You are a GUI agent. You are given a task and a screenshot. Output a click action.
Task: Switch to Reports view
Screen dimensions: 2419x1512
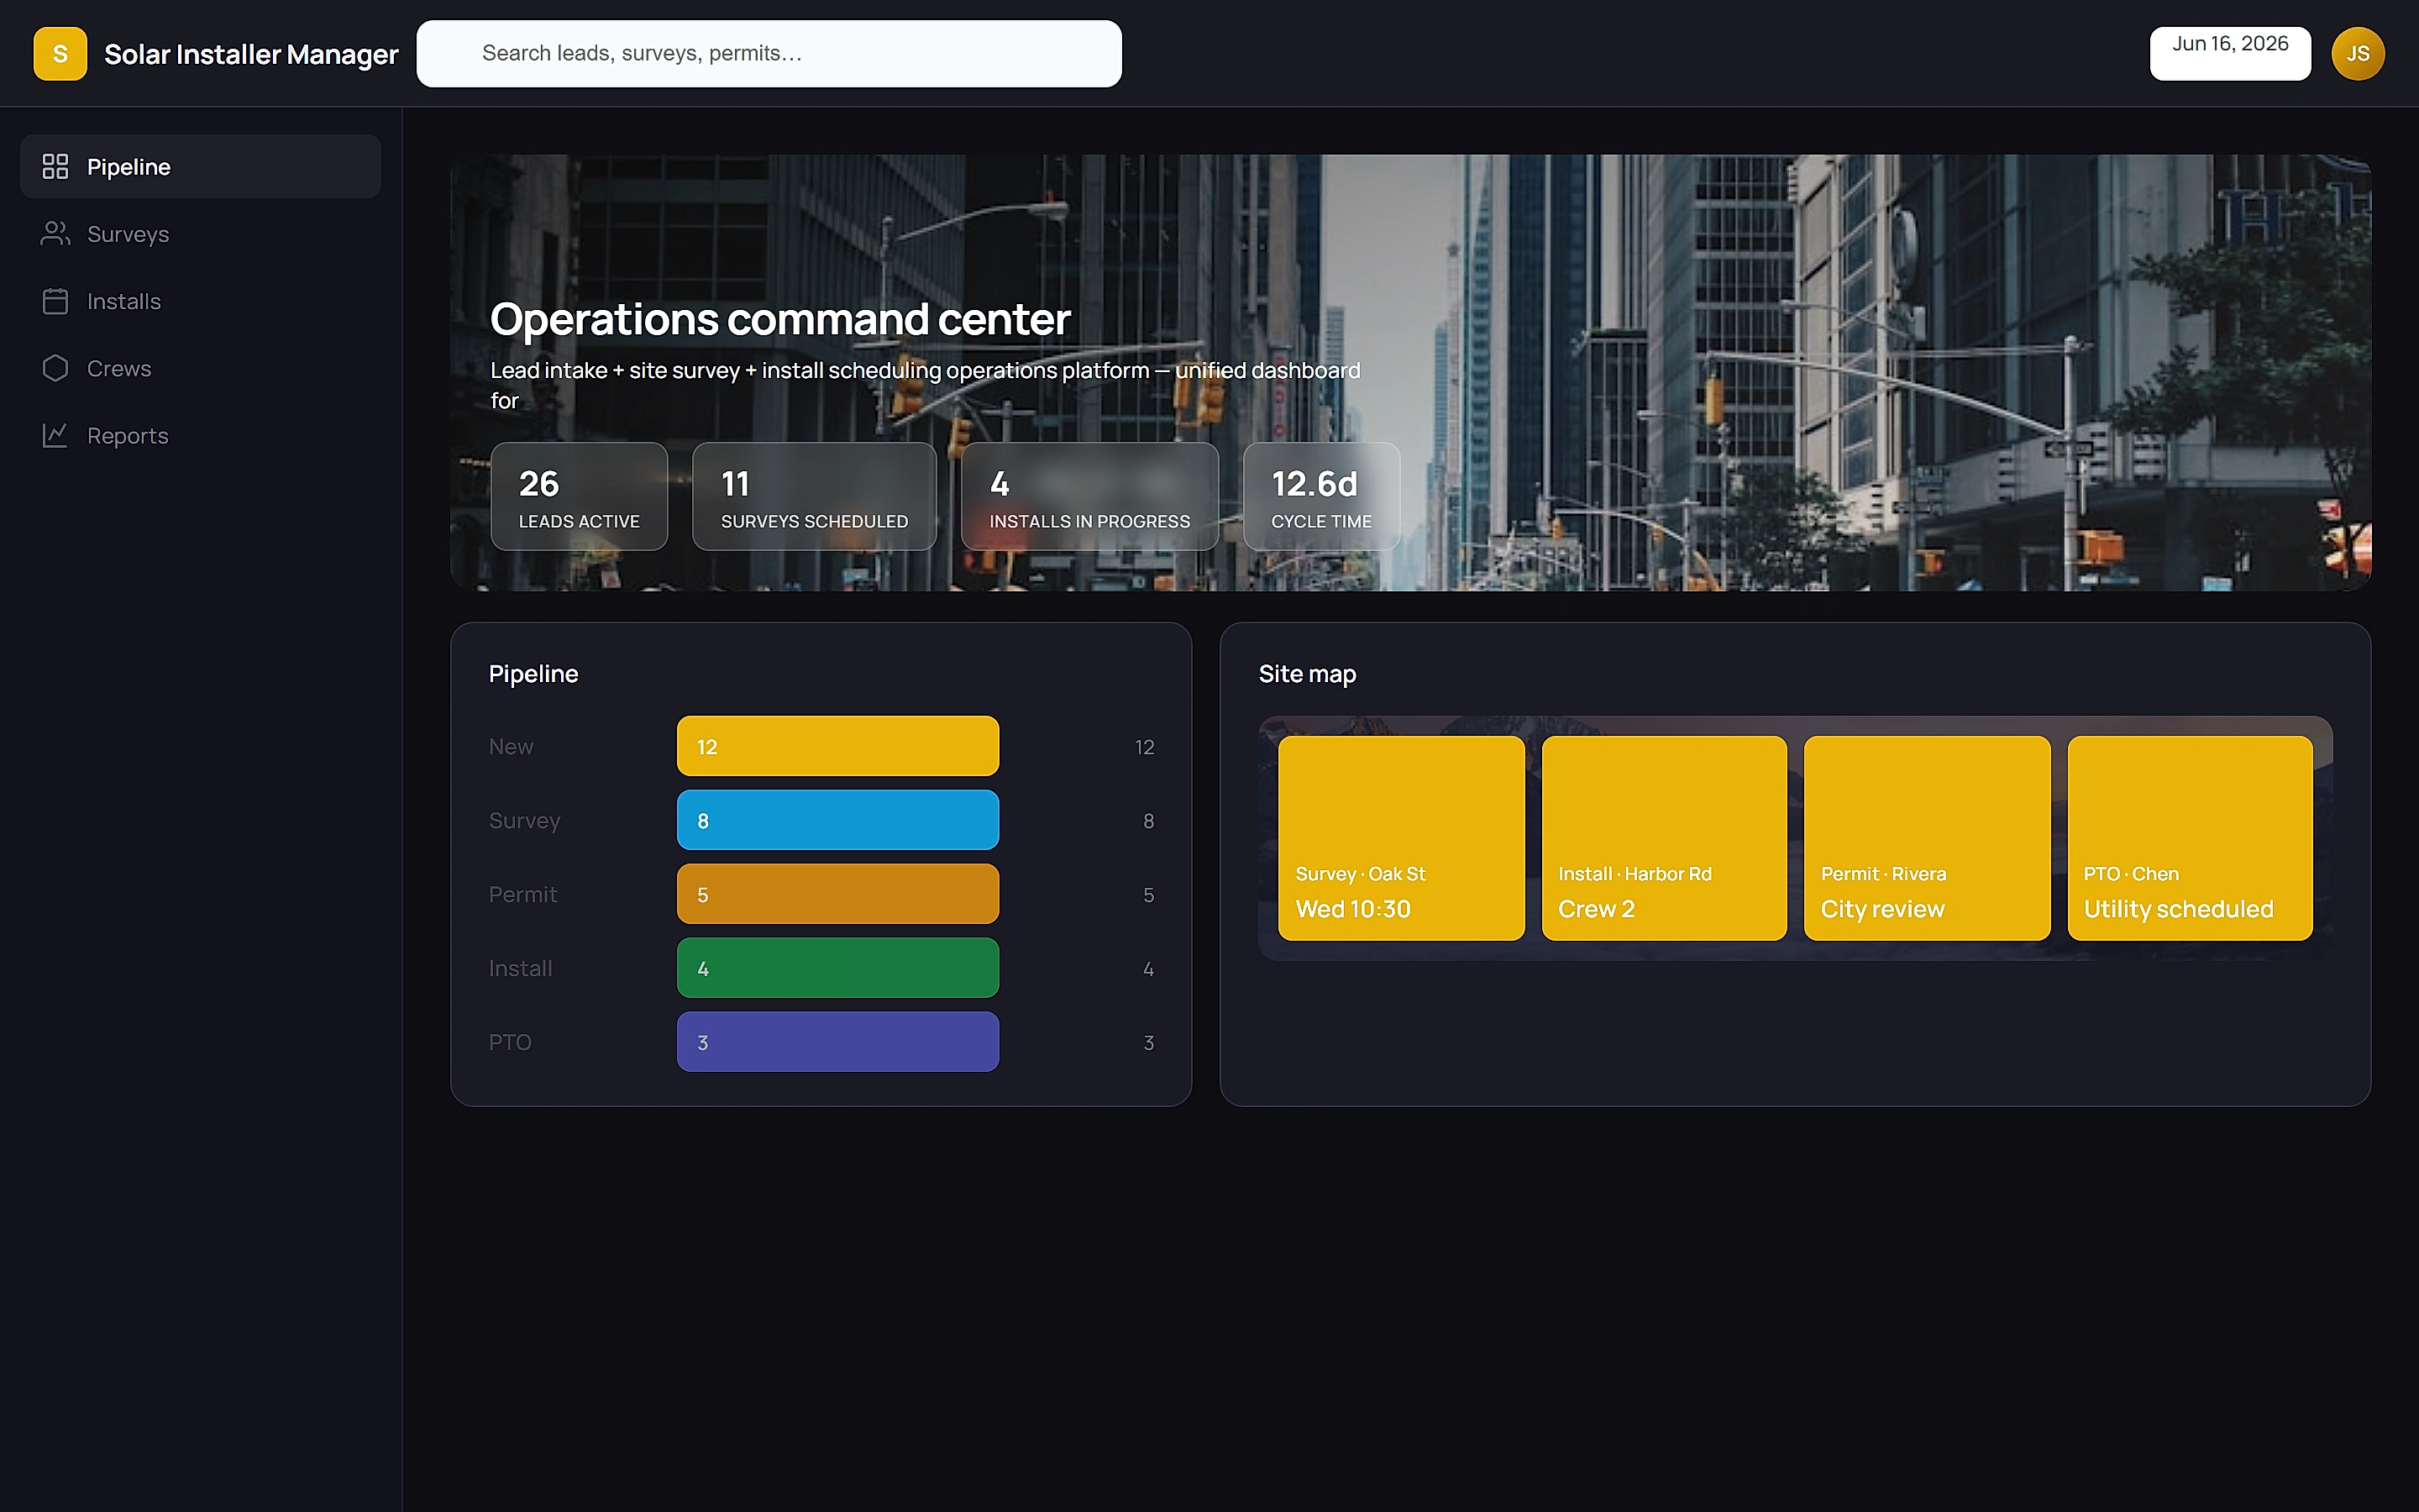pyautogui.click(x=200, y=435)
